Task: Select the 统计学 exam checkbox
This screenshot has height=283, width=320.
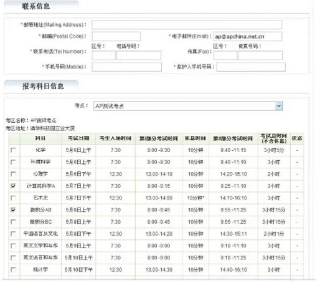Action: (x=13, y=270)
